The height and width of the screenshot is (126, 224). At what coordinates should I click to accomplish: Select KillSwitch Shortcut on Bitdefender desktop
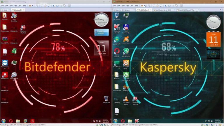click(23, 29)
